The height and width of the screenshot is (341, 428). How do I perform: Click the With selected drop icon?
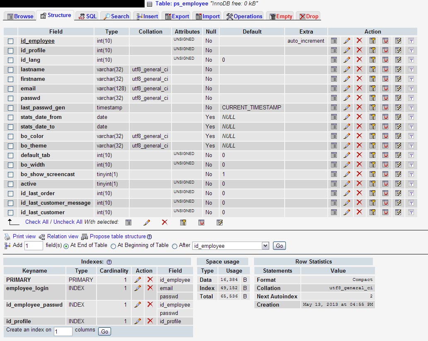point(164,222)
